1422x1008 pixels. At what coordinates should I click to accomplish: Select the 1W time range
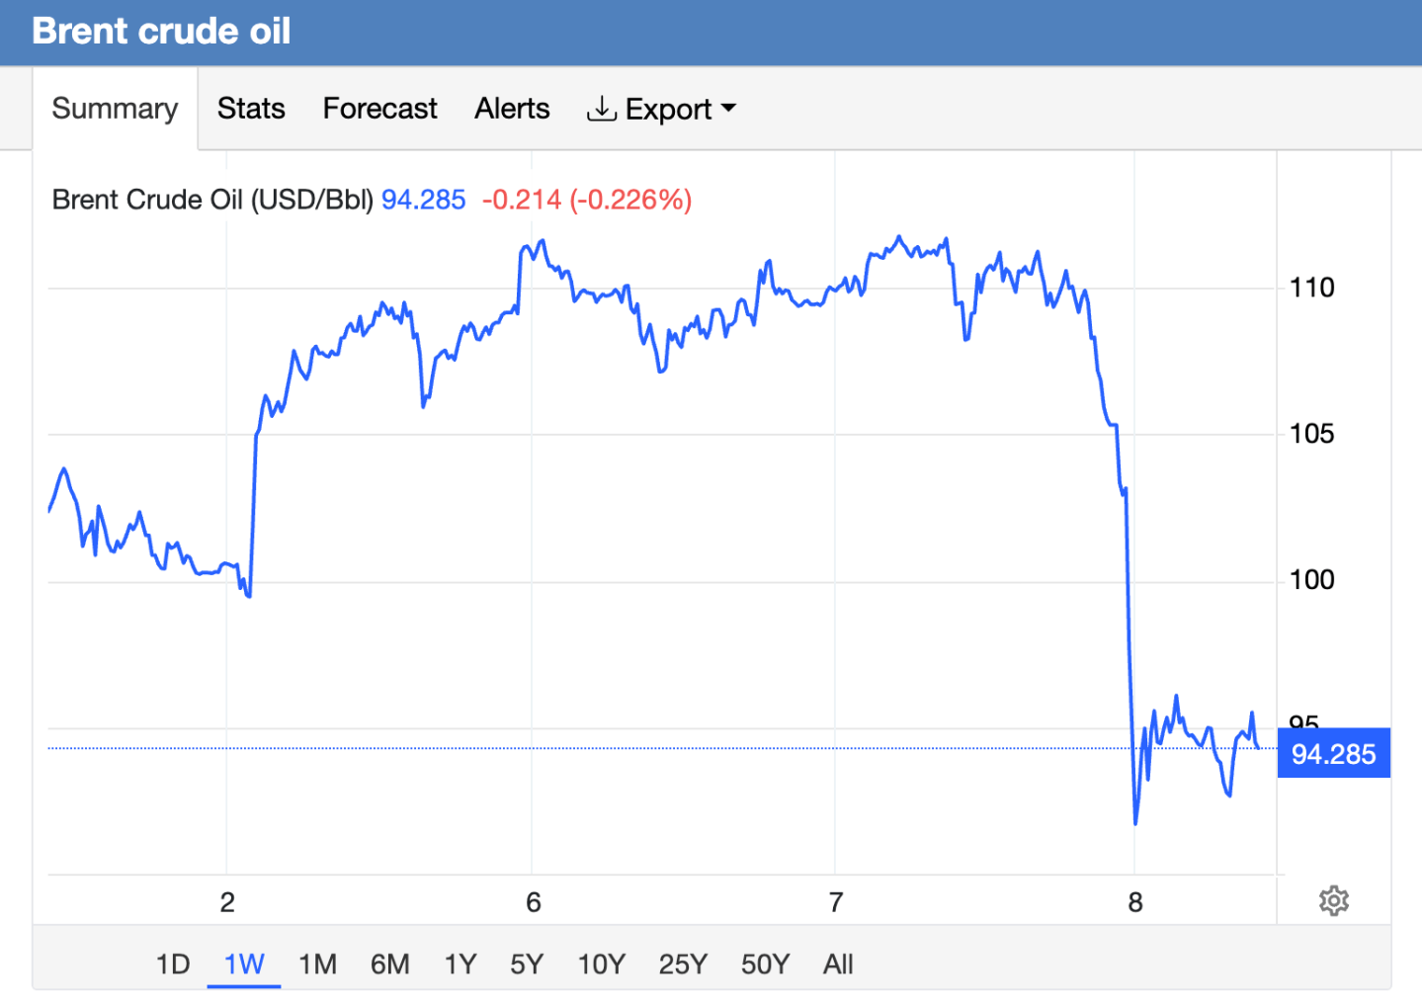pyautogui.click(x=244, y=964)
